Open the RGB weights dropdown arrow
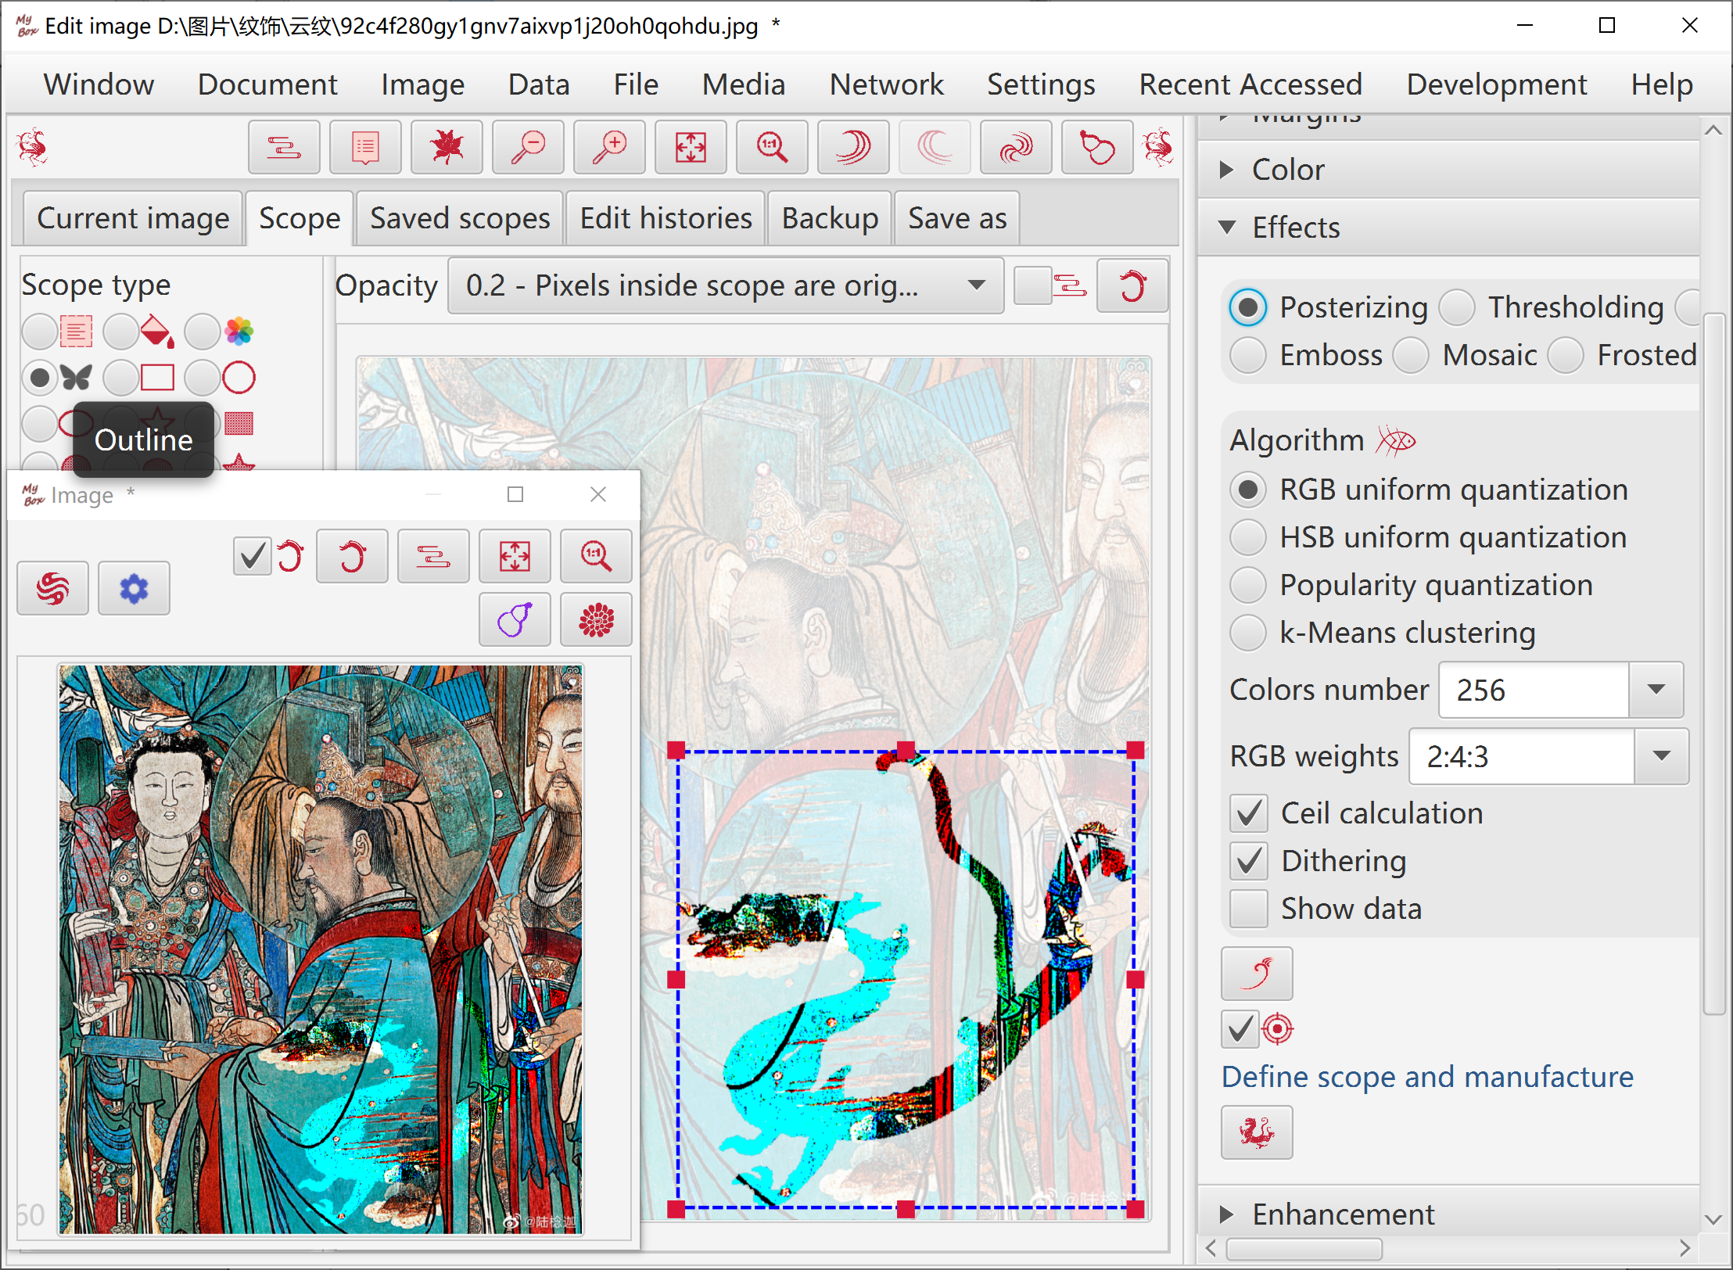 (1661, 756)
